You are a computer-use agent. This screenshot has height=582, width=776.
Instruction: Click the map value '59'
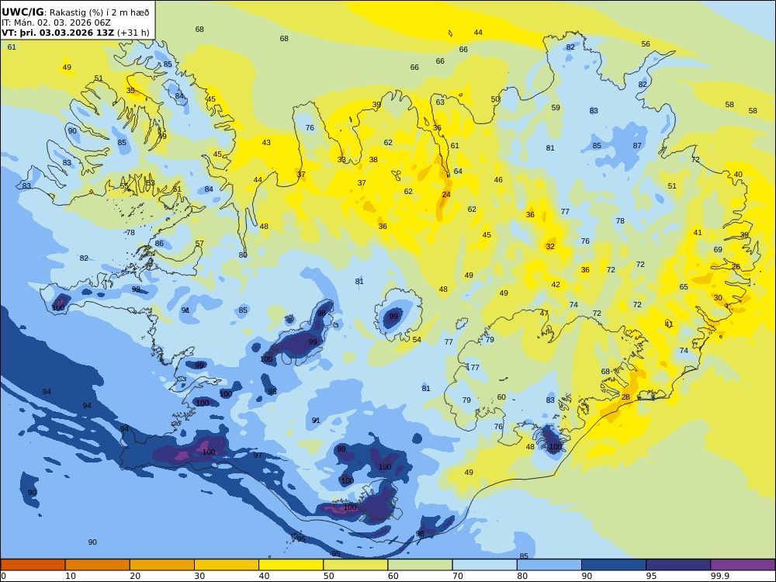click(x=556, y=107)
